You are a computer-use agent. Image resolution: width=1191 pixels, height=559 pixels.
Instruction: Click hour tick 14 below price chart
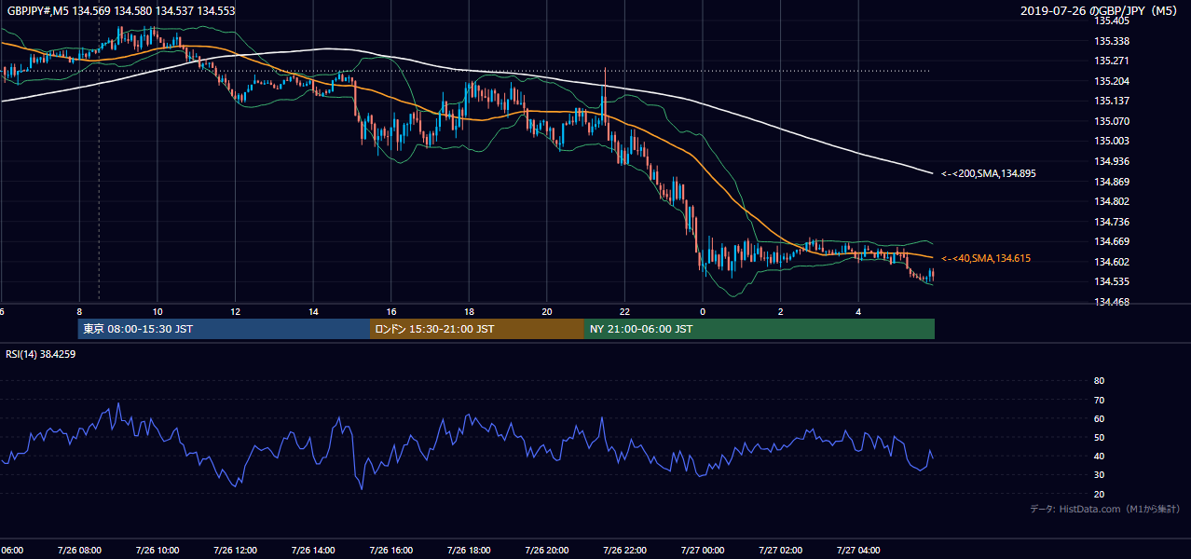point(313,312)
